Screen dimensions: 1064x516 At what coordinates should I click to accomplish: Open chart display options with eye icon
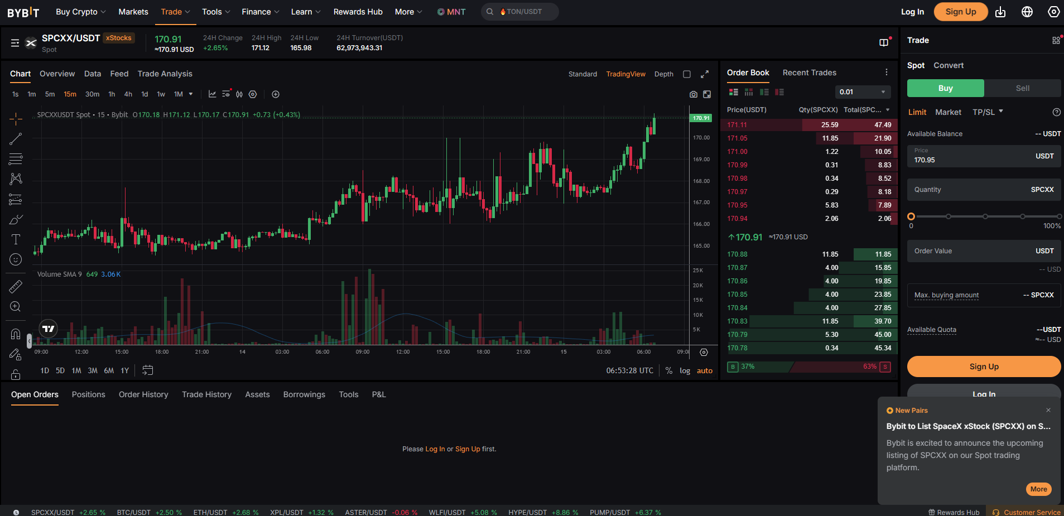point(226,94)
